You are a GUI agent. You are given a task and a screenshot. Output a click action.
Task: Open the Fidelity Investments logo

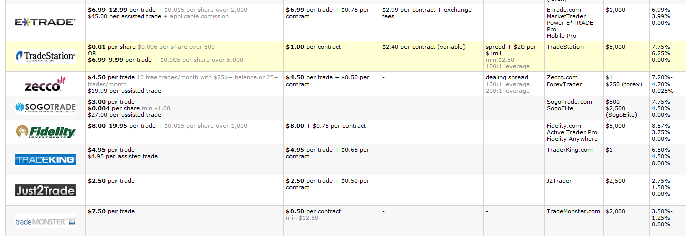coord(45,132)
